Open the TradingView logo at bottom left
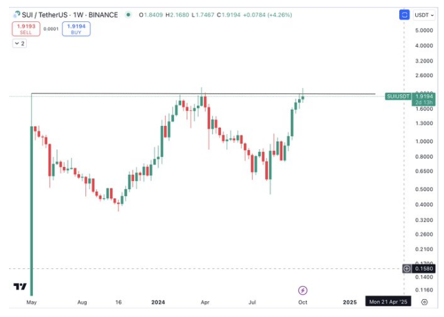 (20, 287)
